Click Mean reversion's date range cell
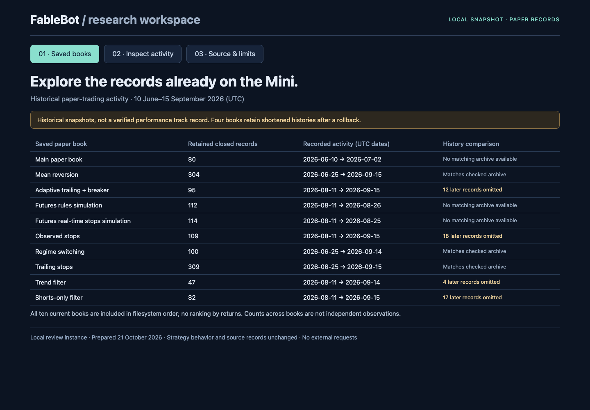 coord(343,175)
